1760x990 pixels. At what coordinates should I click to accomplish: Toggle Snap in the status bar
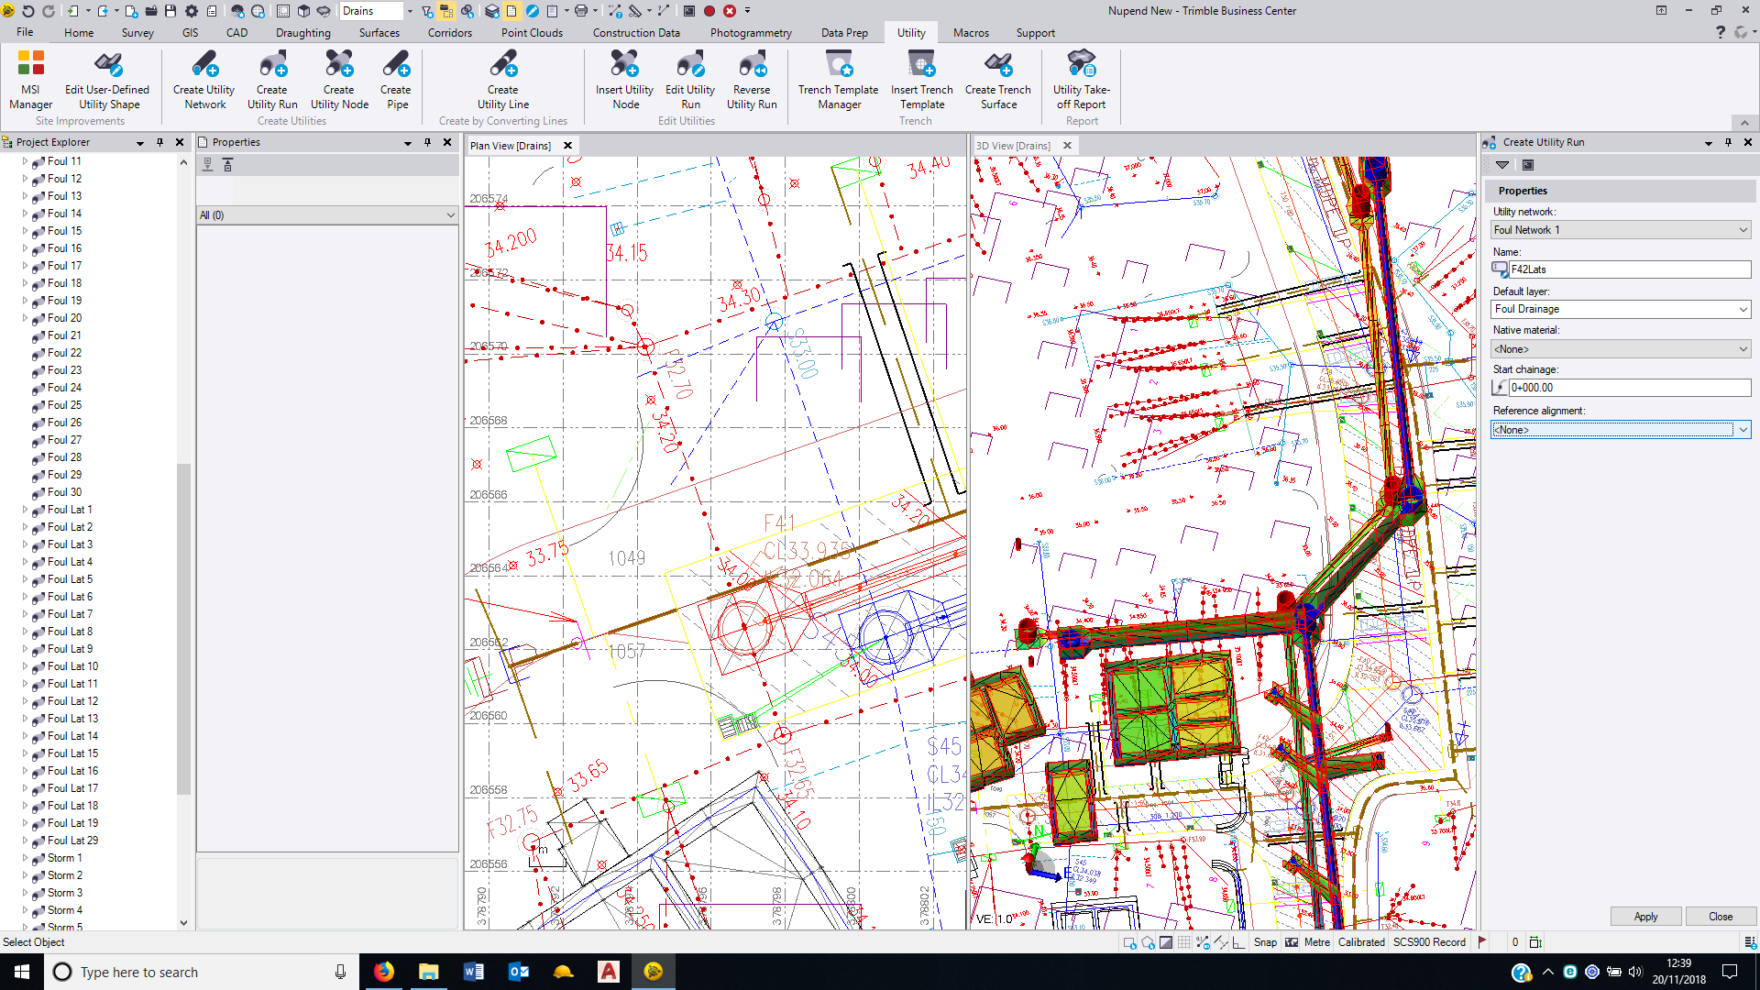(x=1265, y=941)
